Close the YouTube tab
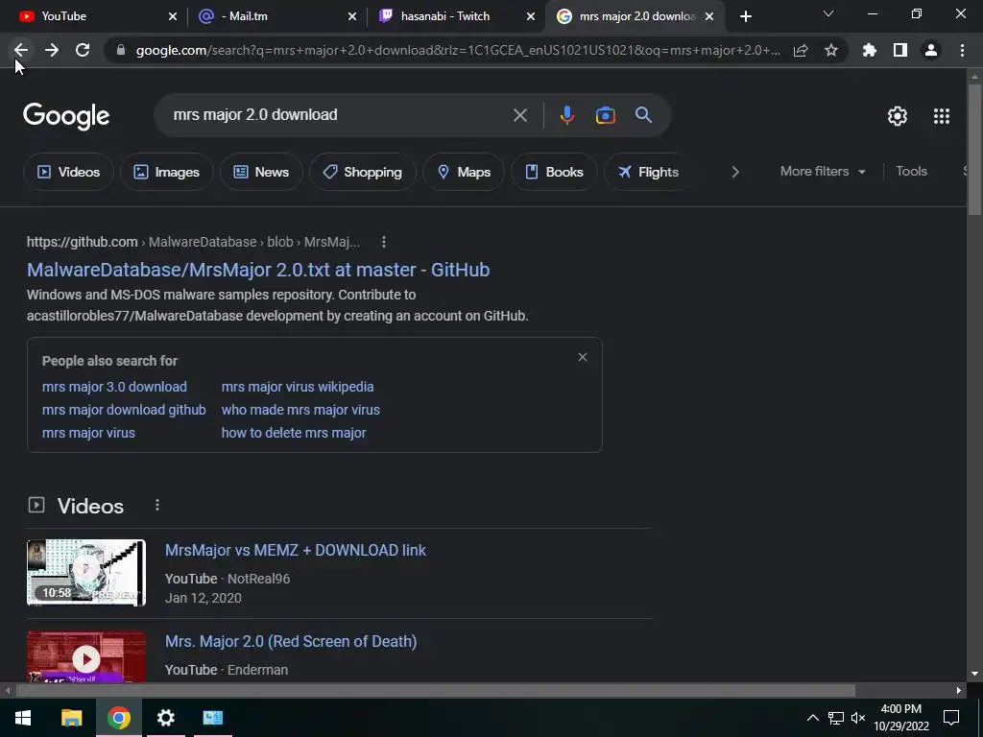The image size is (983, 737). tap(173, 16)
